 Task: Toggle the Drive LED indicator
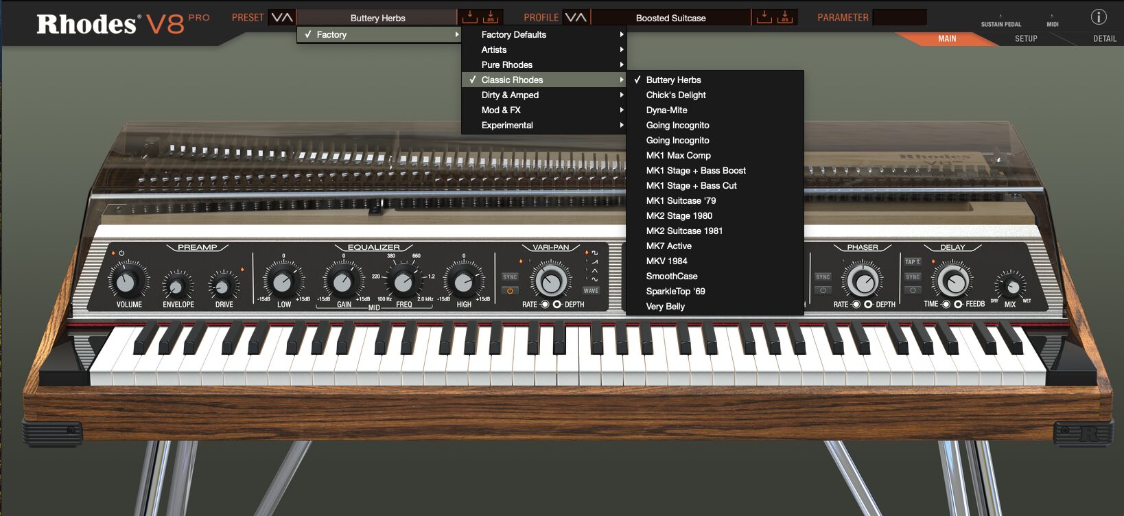pos(242,270)
